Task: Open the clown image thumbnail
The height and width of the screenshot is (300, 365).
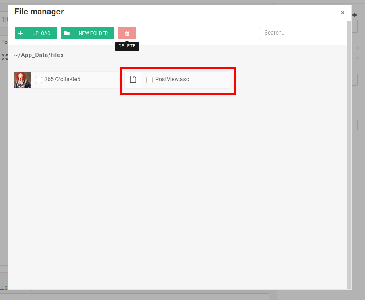Action: click(x=23, y=80)
